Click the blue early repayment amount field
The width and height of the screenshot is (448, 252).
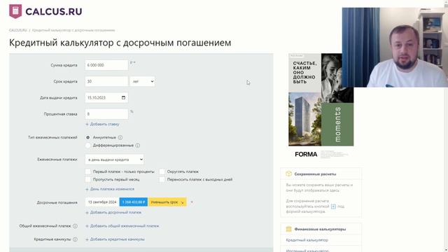[134, 202]
